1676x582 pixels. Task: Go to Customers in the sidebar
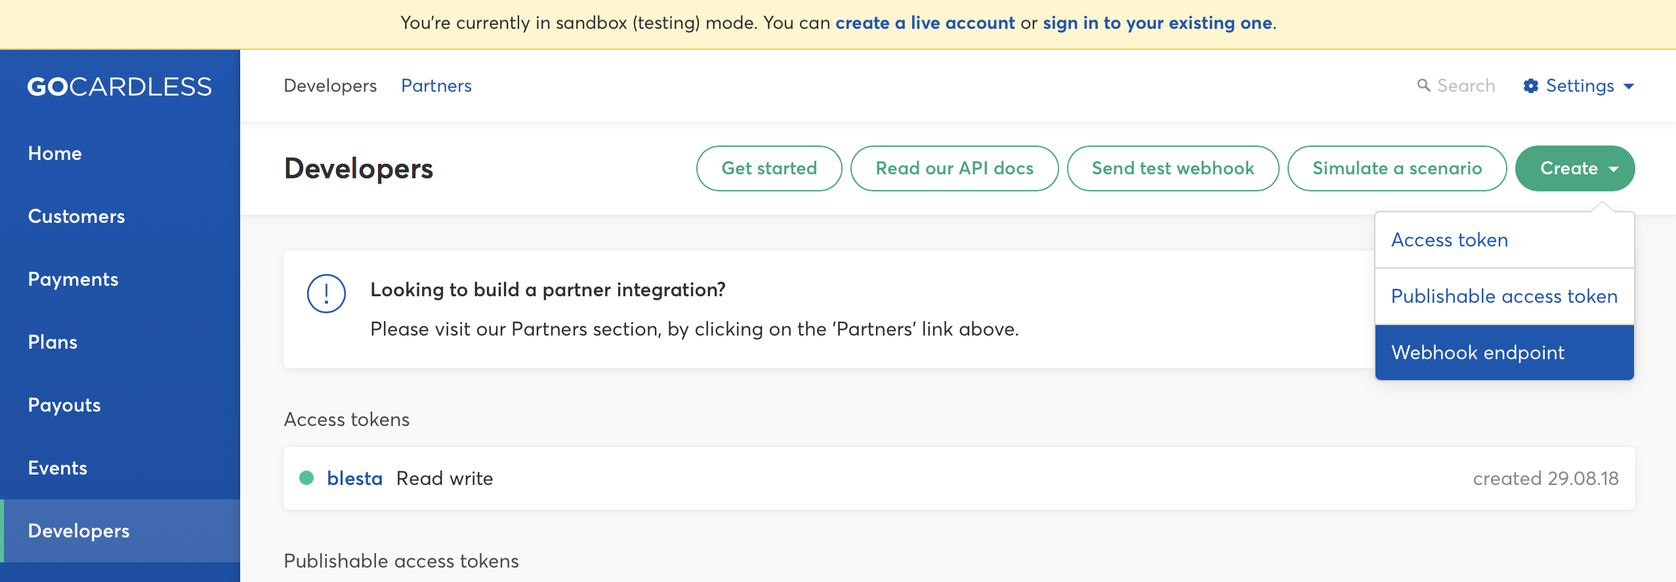[76, 216]
